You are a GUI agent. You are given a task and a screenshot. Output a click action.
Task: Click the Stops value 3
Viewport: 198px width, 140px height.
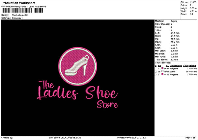click(x=172, y=27)
